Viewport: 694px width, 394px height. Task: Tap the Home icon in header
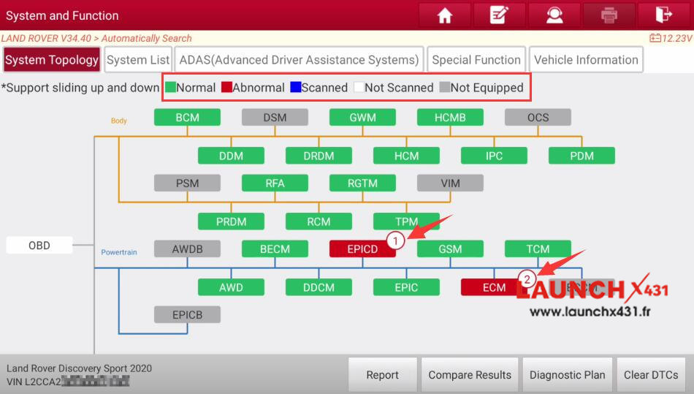[x=444, y=15]
